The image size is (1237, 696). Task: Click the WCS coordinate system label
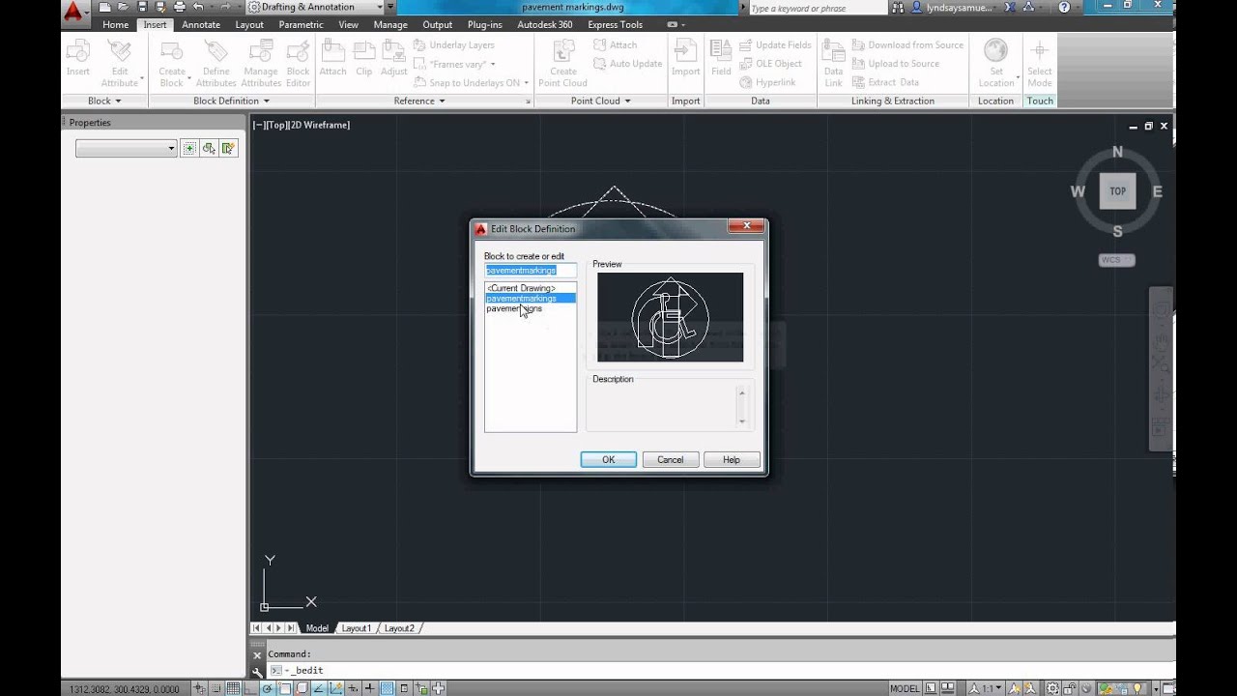[x=1117, y=260]
